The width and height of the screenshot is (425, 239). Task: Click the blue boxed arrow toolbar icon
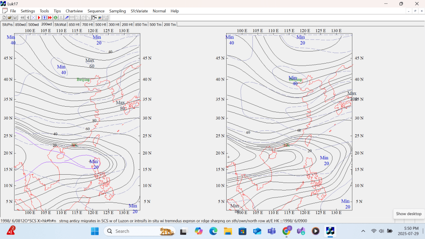44,18
